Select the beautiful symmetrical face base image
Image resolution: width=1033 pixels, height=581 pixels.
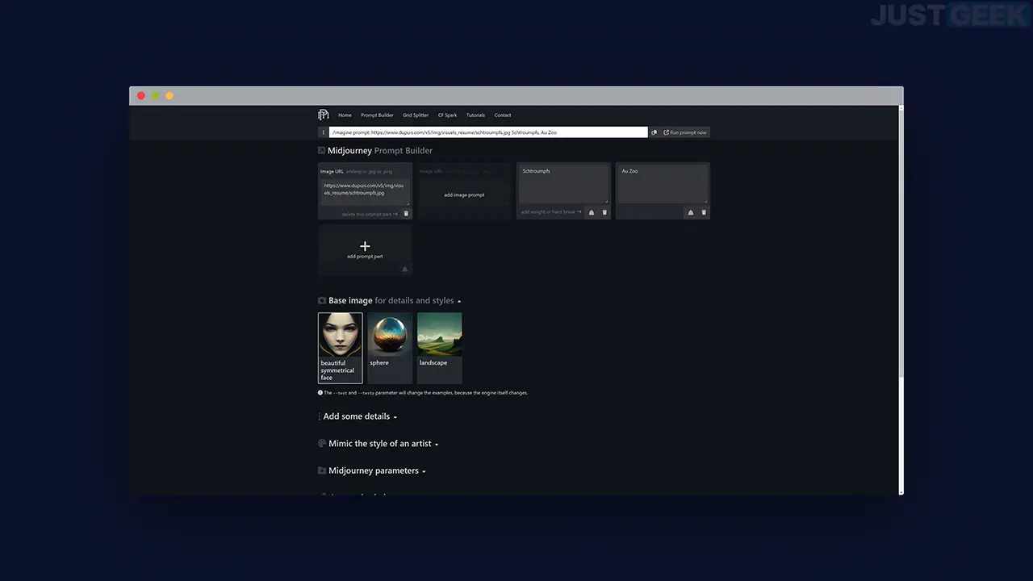pos(341,348)
